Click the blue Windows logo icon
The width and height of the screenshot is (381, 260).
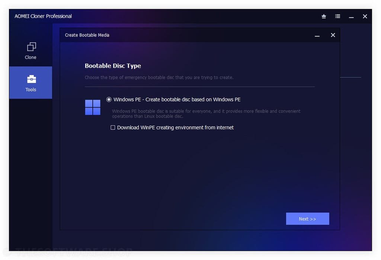[x=93, y=107]
